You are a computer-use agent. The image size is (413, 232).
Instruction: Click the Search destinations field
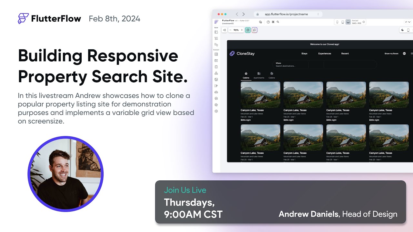click(290, 64)
